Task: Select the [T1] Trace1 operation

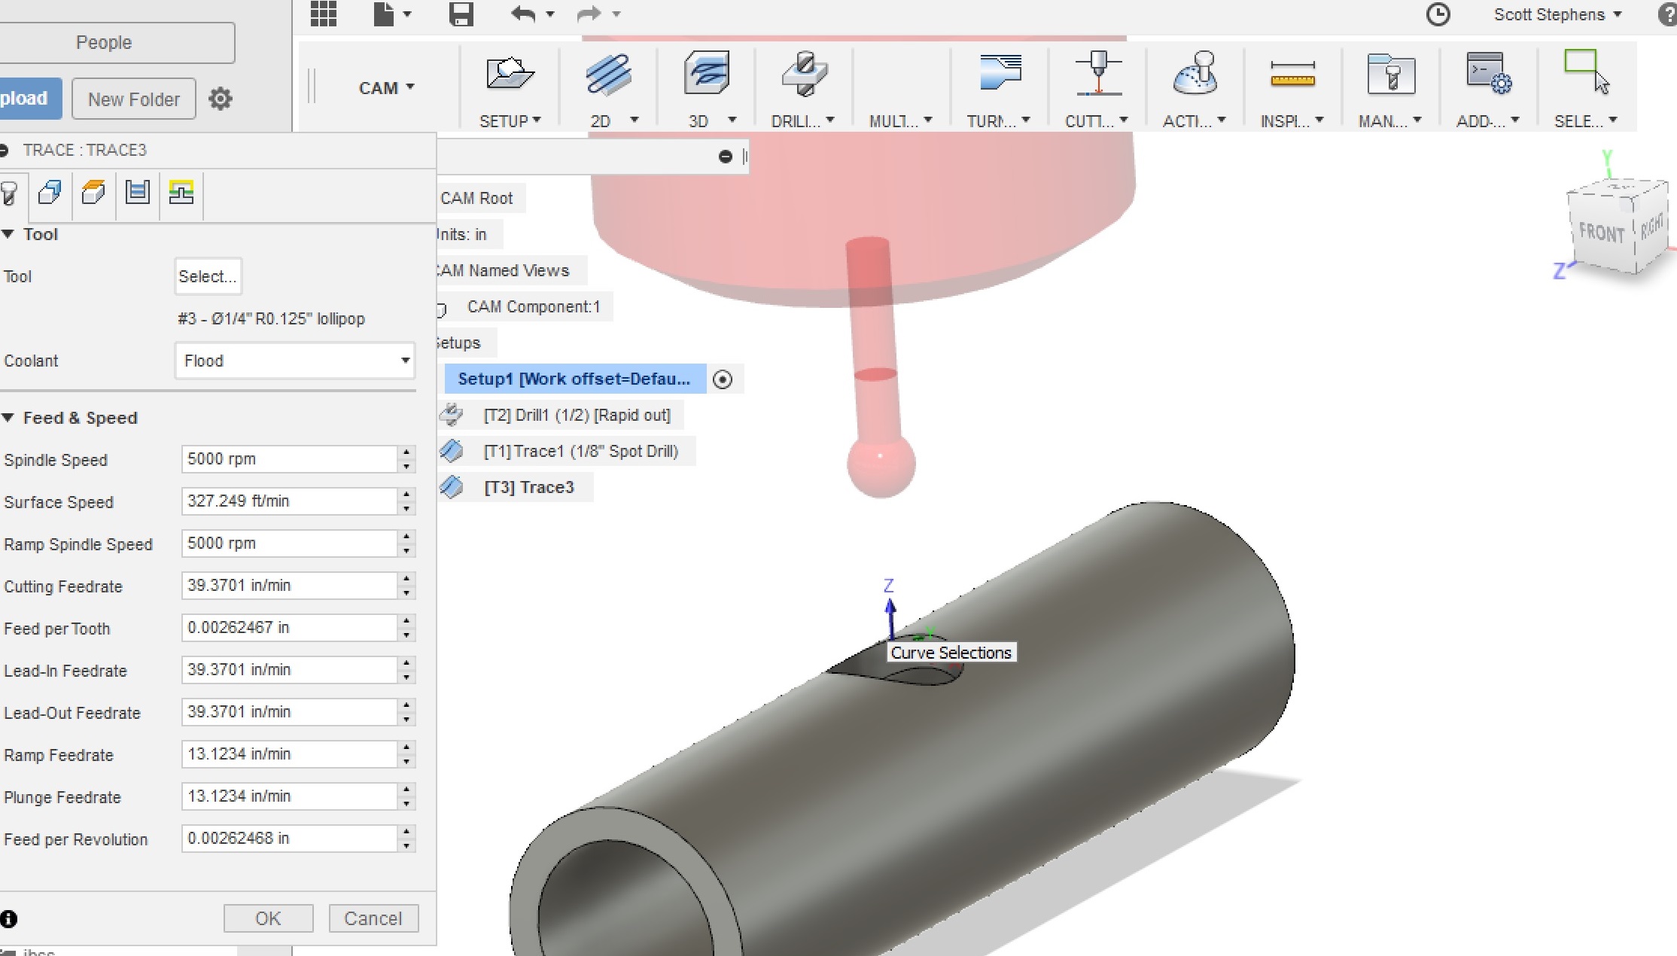Action: click(x=580, y=452)
